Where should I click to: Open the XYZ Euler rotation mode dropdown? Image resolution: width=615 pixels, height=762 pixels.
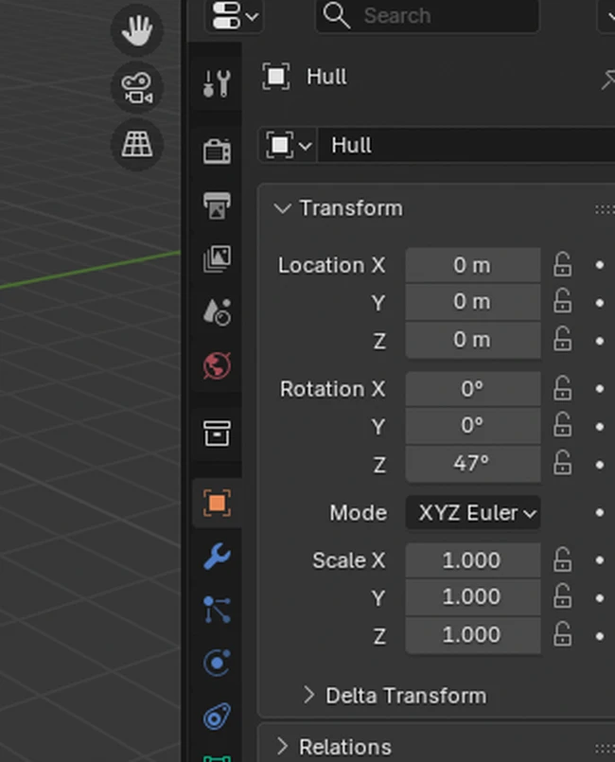coord(473,513)
